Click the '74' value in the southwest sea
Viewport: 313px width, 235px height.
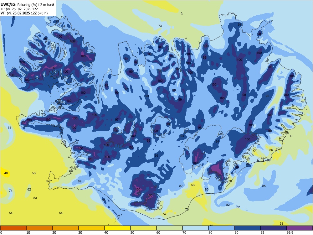11,191
